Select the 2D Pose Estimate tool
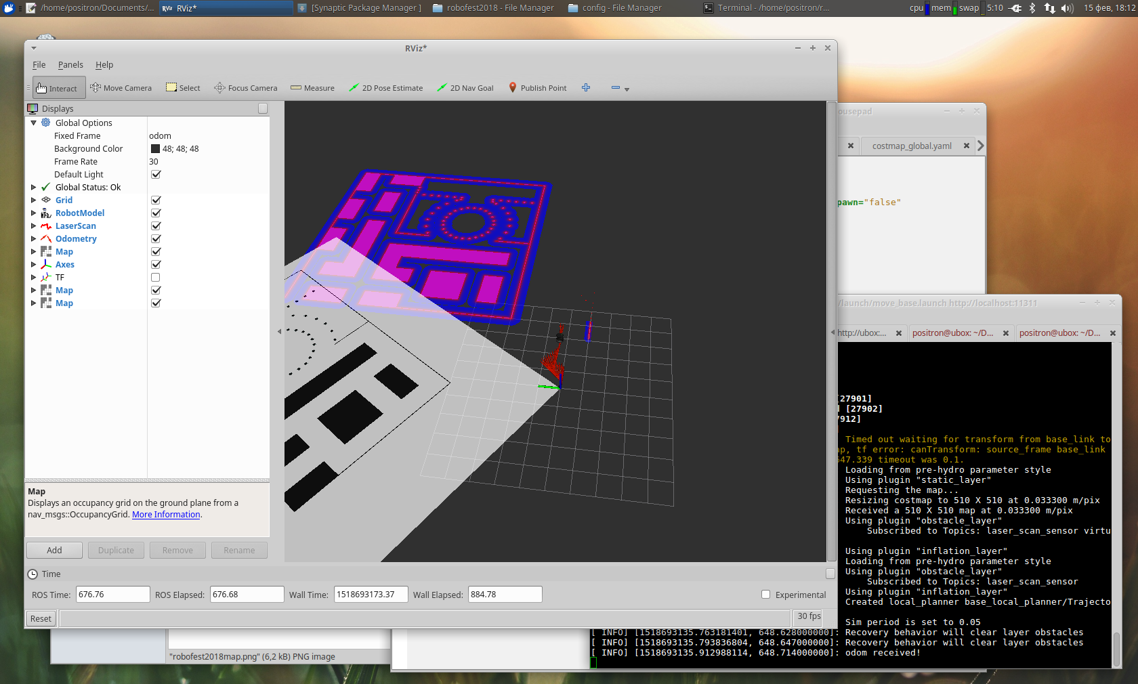This screenshot has width=1138, height=684. 385,87
